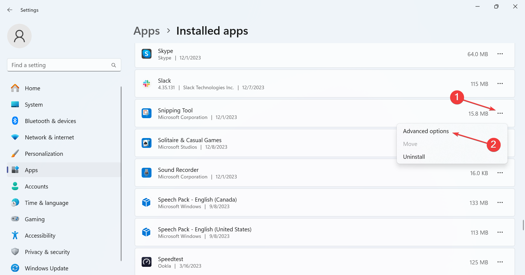Click the System monitor icon
Image resolution: width=525 pixels, height=275 pixels.
coord(15,104)
